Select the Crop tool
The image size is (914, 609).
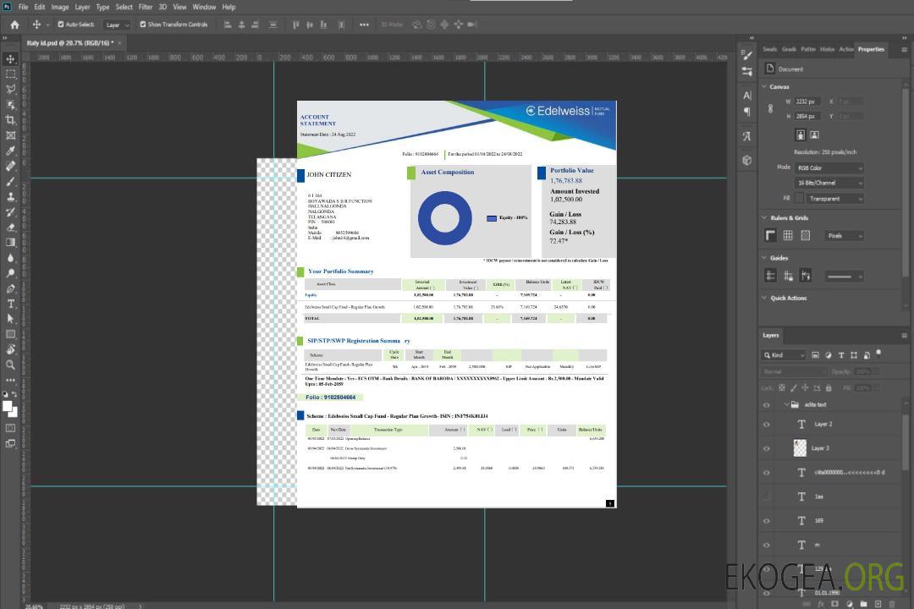coord(11,120)
